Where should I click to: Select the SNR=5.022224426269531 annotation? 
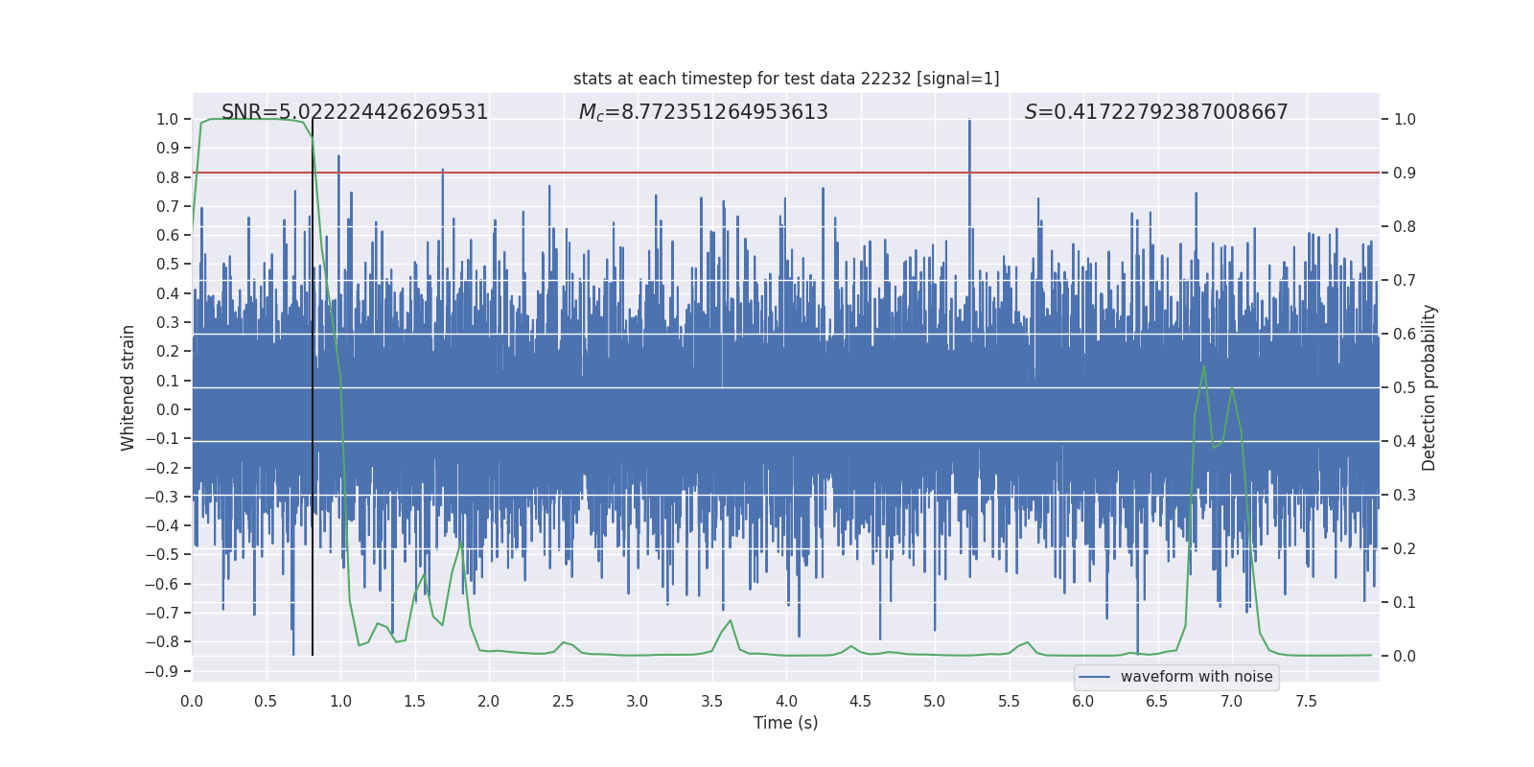(355, 112)
